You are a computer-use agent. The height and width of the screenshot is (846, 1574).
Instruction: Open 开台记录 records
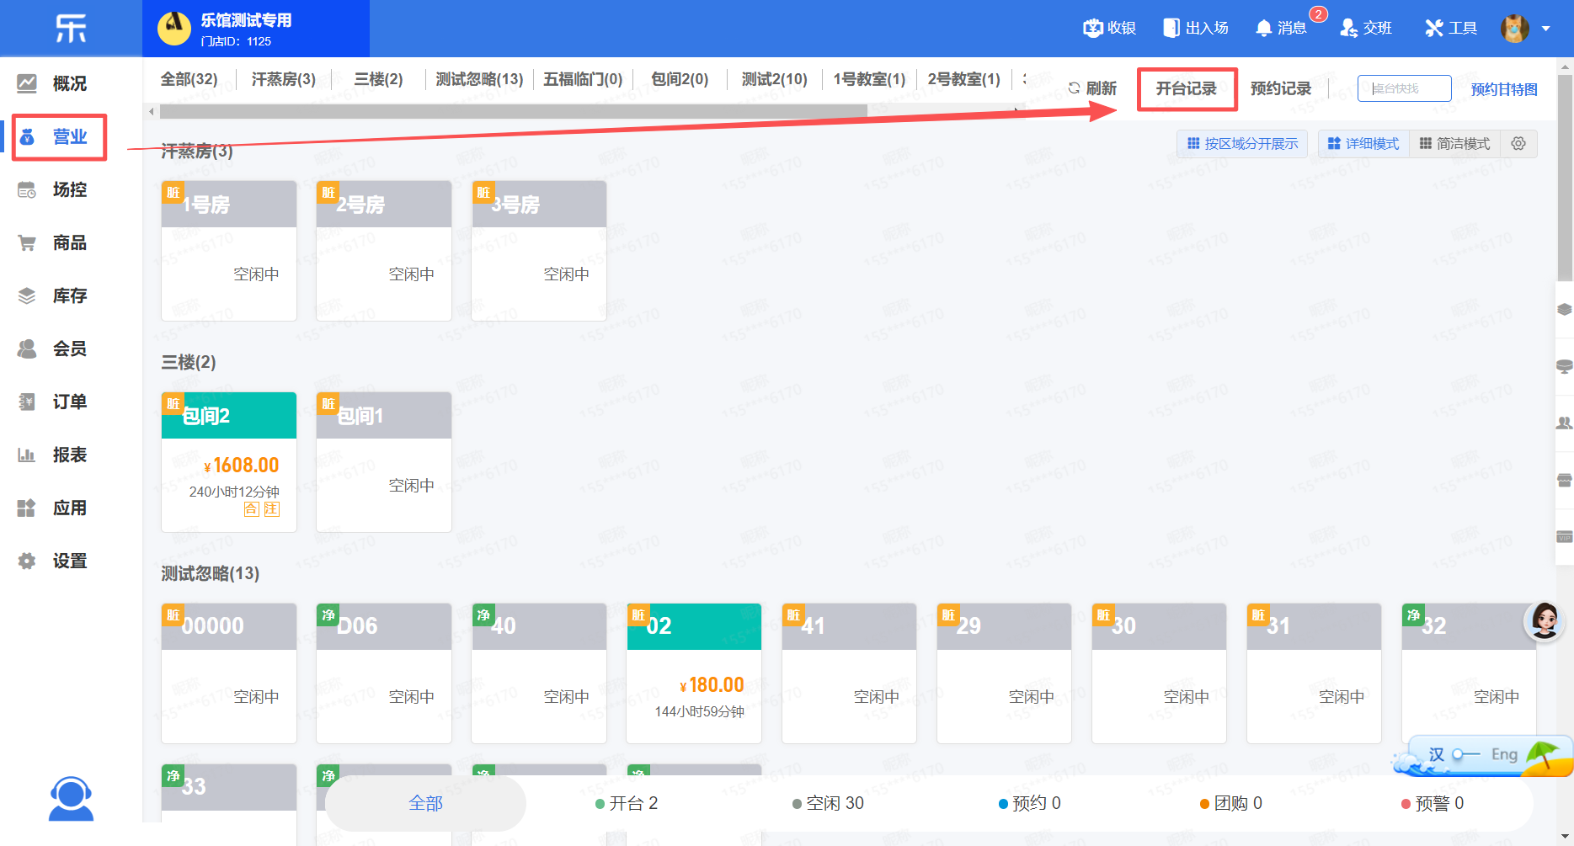pos(1186,88)
